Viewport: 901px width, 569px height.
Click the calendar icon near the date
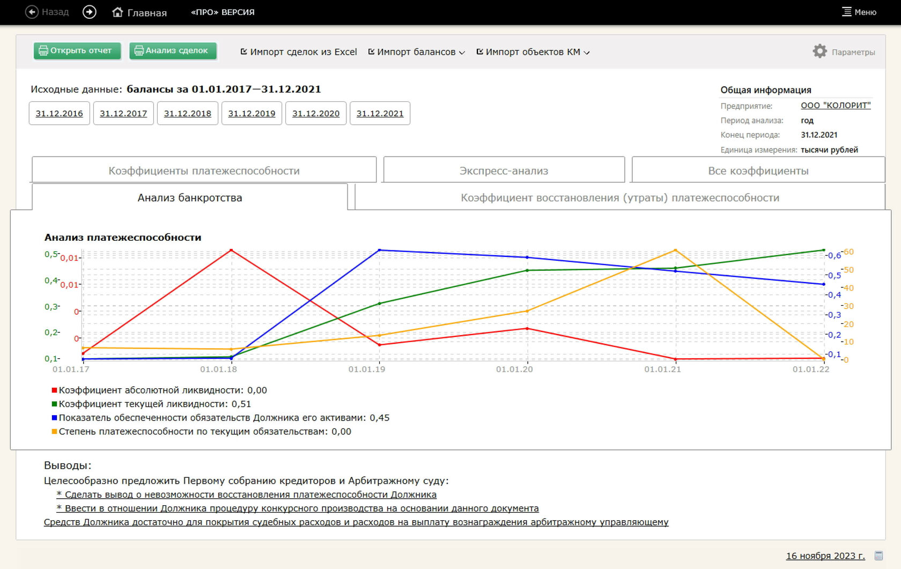(878, 556)
